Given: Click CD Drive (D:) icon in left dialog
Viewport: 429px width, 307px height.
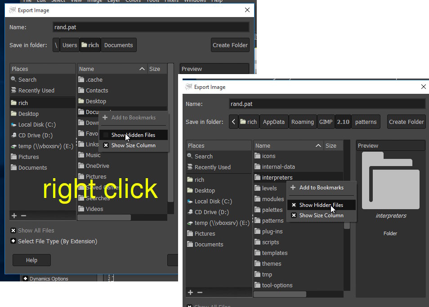Looking at the screenshot, I should 13,135.
